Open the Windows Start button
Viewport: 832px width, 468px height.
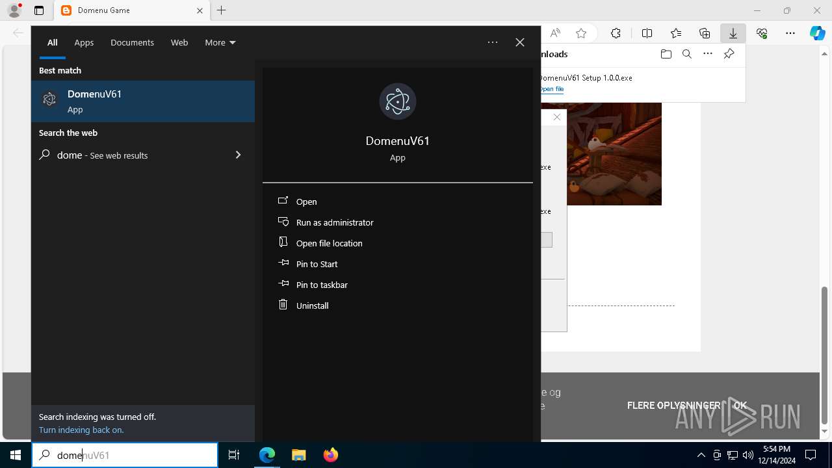point(16,455)
